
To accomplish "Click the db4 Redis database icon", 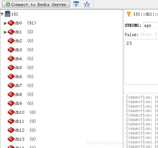I will pyautogui.click(x=11, y=59).
